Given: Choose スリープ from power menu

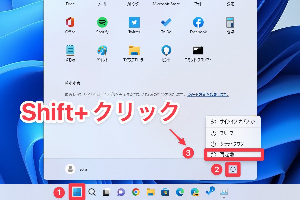Looking at the screenshot, I should (233, 133).
